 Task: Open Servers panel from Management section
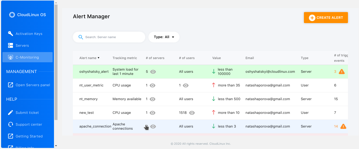coord(33,85)
